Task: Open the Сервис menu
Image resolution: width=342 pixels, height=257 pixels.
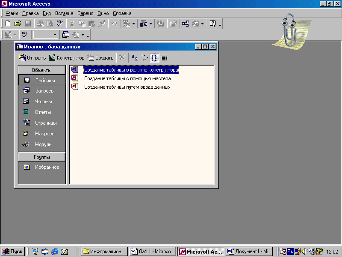Action: click(85, 13)
